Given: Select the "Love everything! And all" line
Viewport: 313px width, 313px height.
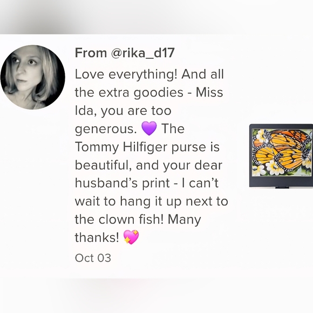Looking at the screenshot, I should point(149,74).
